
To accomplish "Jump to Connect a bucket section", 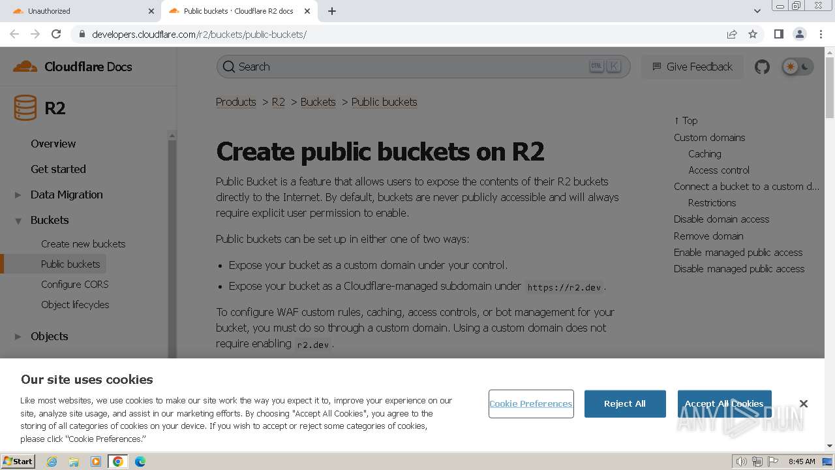I will point(746,186).
